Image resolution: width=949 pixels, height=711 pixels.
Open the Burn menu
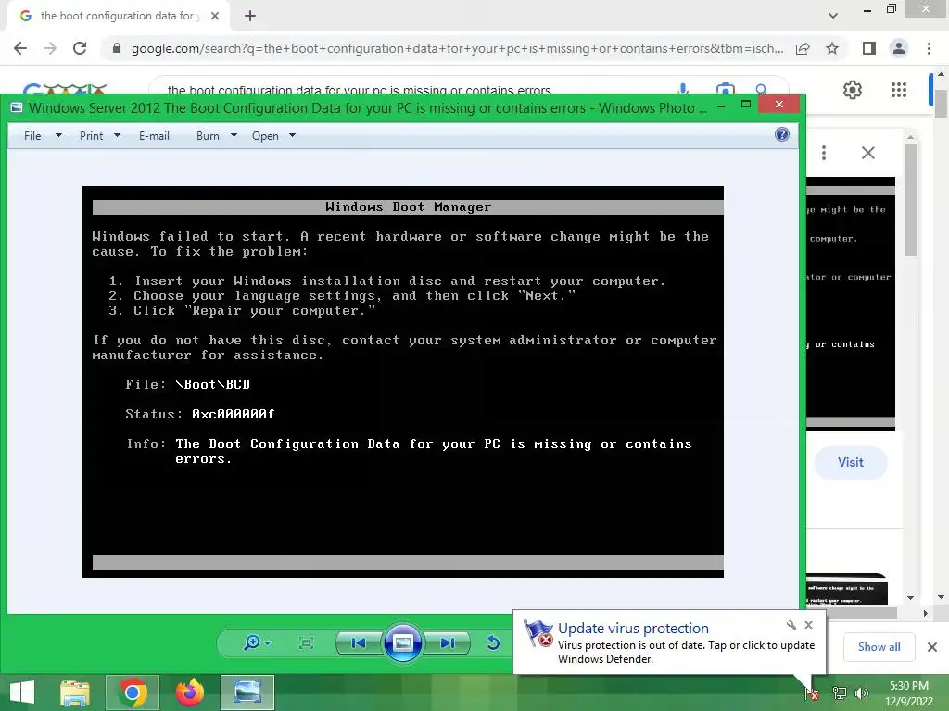(208, 136)
